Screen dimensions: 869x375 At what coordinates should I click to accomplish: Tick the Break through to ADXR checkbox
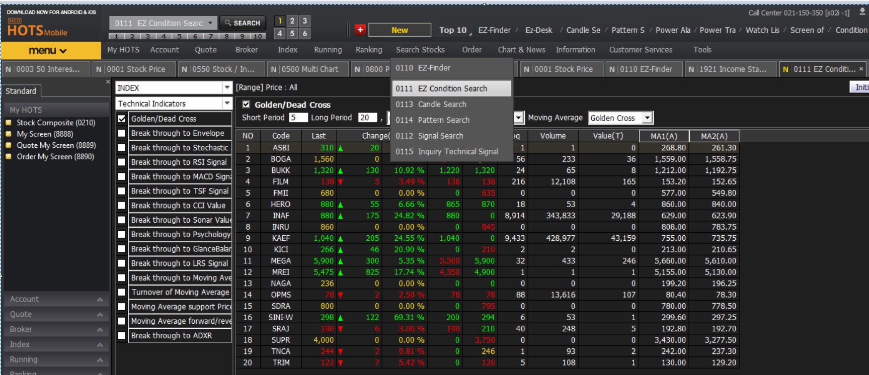coord(122,336)
